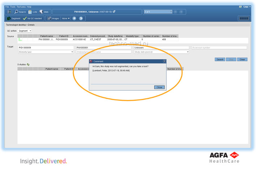The width and height of the screenshot is (256, 170).
Task: Open the Tools menu
Action: coord(13,7)
